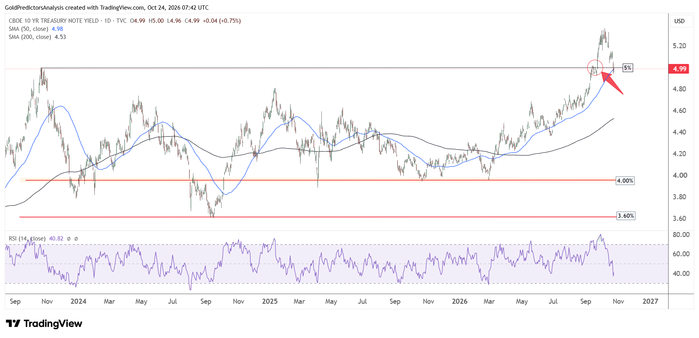Screen dimensions: 699x338
Task: Click the 2026 label on time axis
Action: 460,301
